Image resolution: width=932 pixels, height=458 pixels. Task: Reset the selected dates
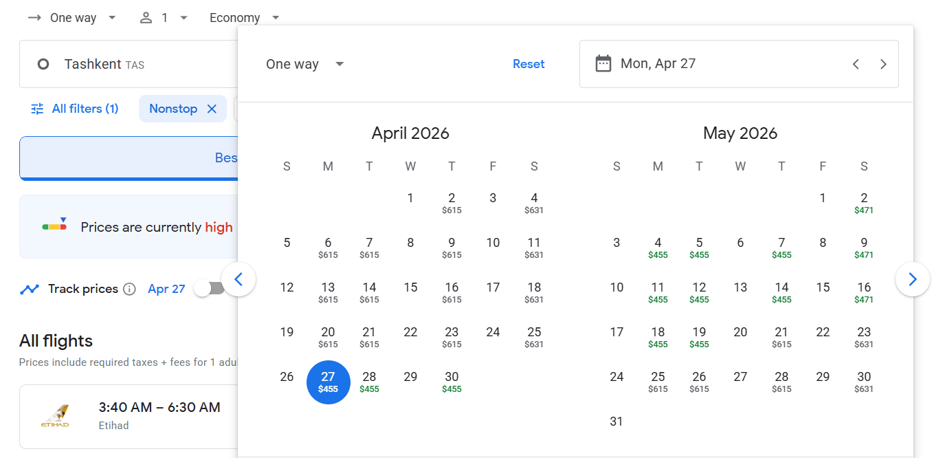tap(529, 64)
